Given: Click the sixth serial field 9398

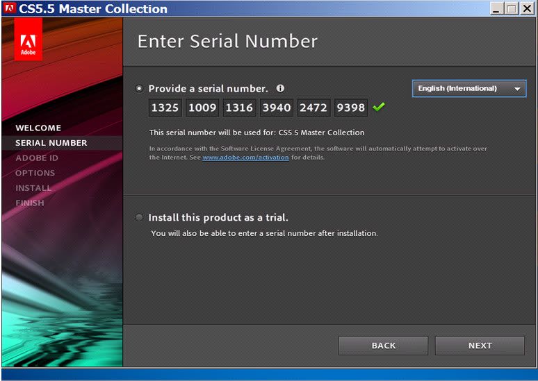Looking at the screenshot, I should click(350, 108).
